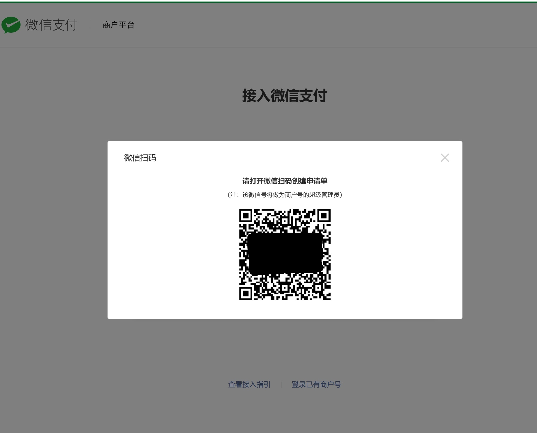Click the note about 超级管理员

tap(285, 195)
